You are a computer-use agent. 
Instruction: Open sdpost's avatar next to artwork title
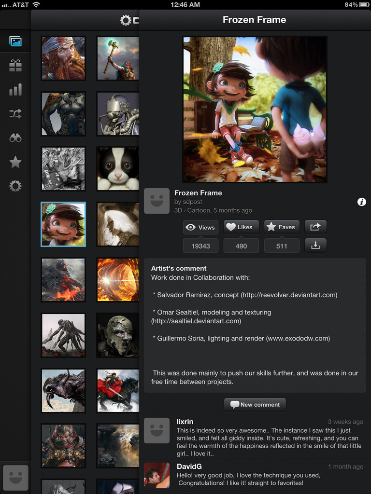[x=157, y=201]
